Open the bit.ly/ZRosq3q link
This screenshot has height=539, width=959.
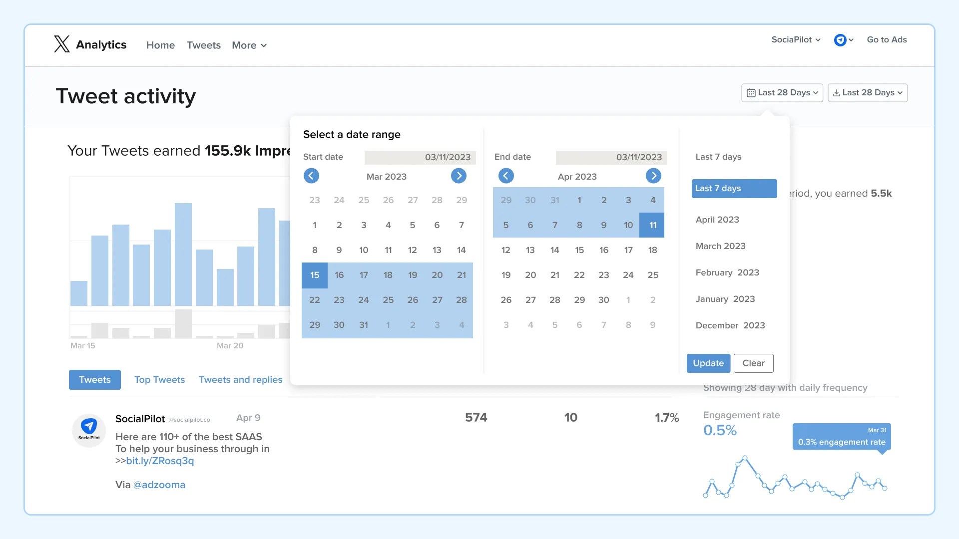pyautogui.click(x=160, y=461)
